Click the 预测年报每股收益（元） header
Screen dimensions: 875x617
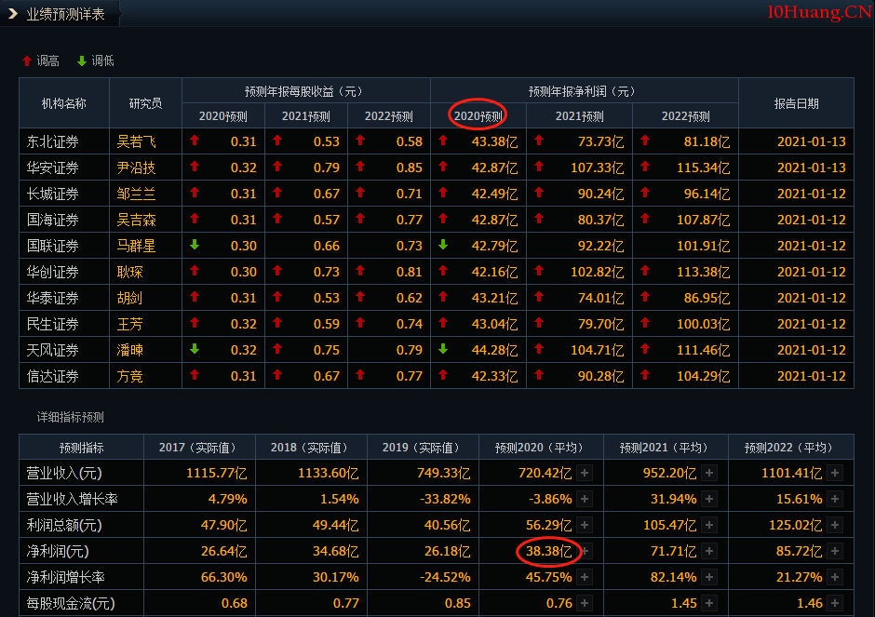[x=306, y=91]
